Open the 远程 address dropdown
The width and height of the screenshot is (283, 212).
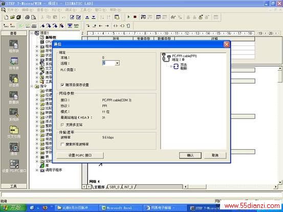117,63
